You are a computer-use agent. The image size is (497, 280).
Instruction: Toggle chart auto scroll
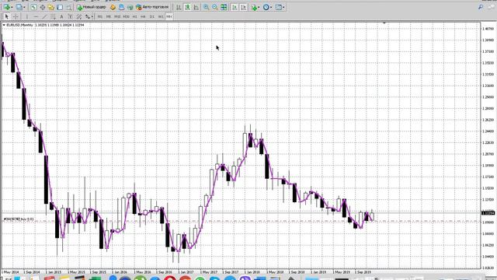point(235,7)
